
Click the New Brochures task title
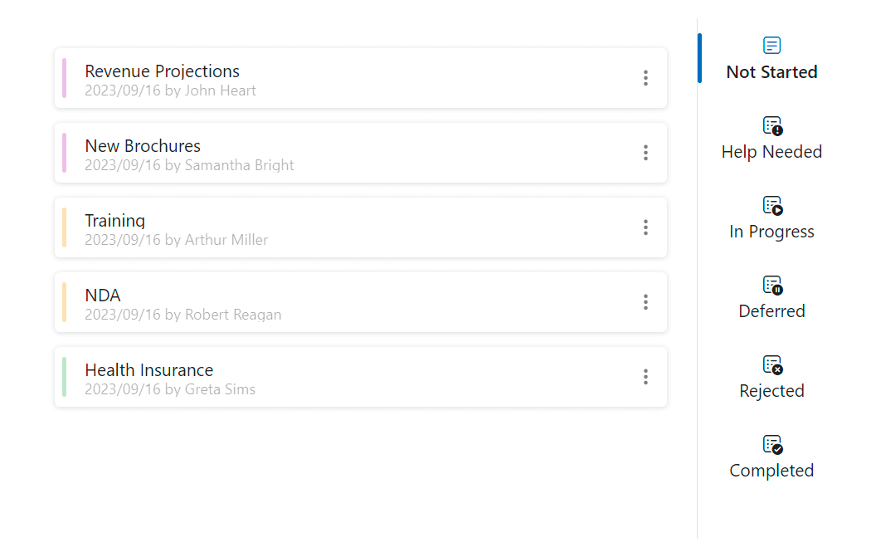pyautogui.click(x=143, y=146)
